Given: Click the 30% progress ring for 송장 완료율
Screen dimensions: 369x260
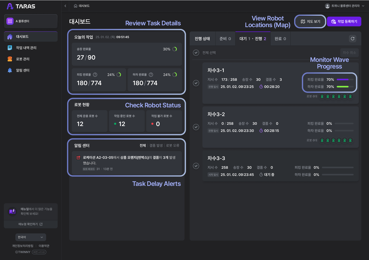Looking at the screenshot, I should 175,49.
